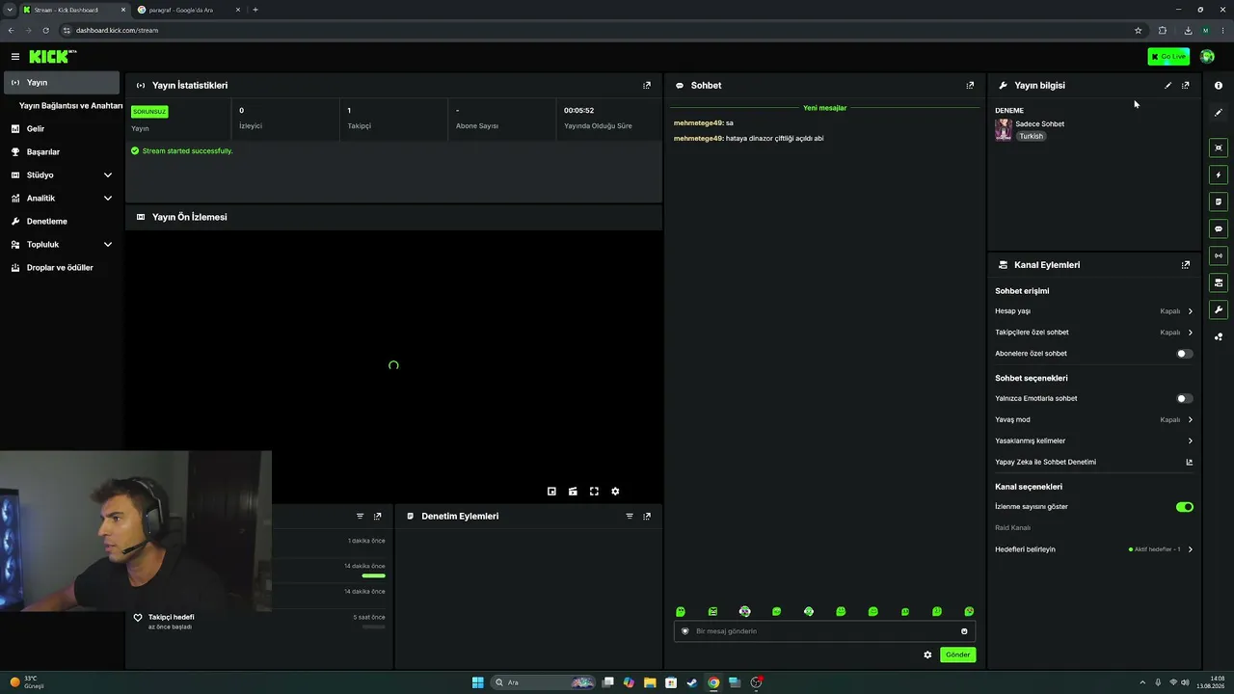Open Yapay Zeka ile Sohbet Denetimi external link
Image resolution: width=1234 pixels, height=694 pixels.
[1189, 462]
